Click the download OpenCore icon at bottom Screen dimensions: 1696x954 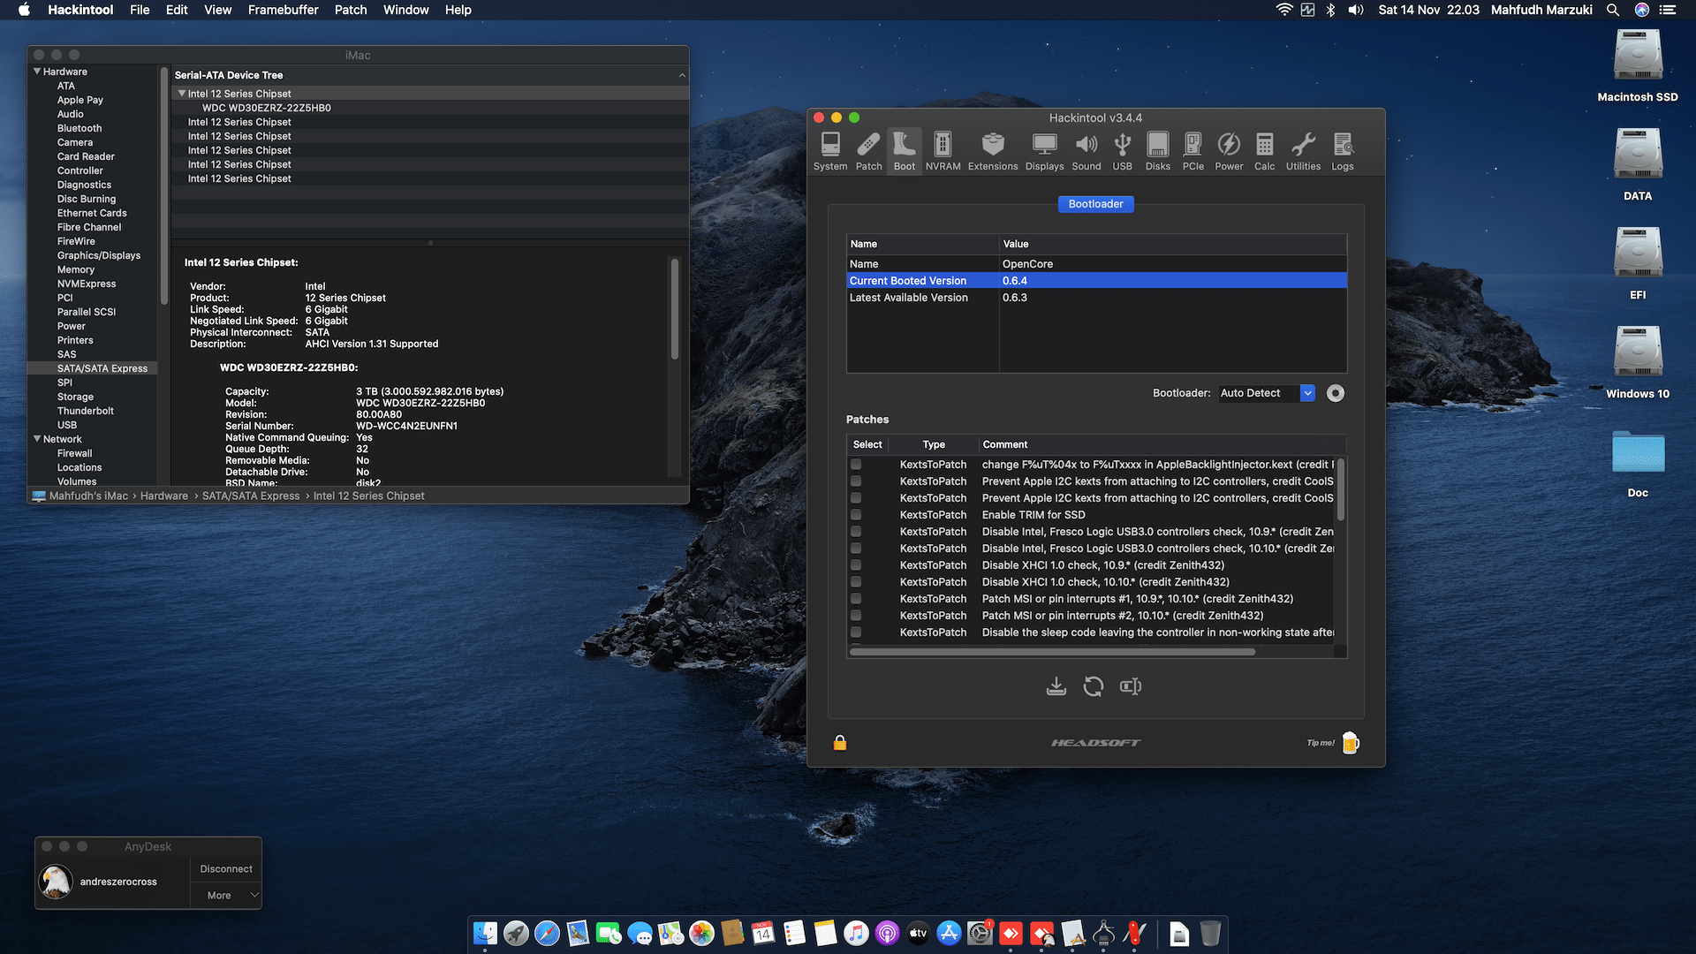tap(1056, 686)
